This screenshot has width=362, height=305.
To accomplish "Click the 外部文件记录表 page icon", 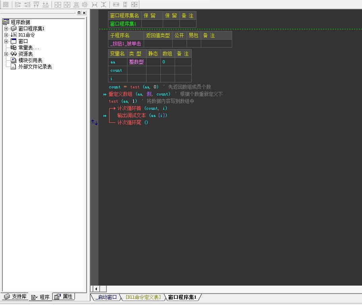I will [13, 67].
